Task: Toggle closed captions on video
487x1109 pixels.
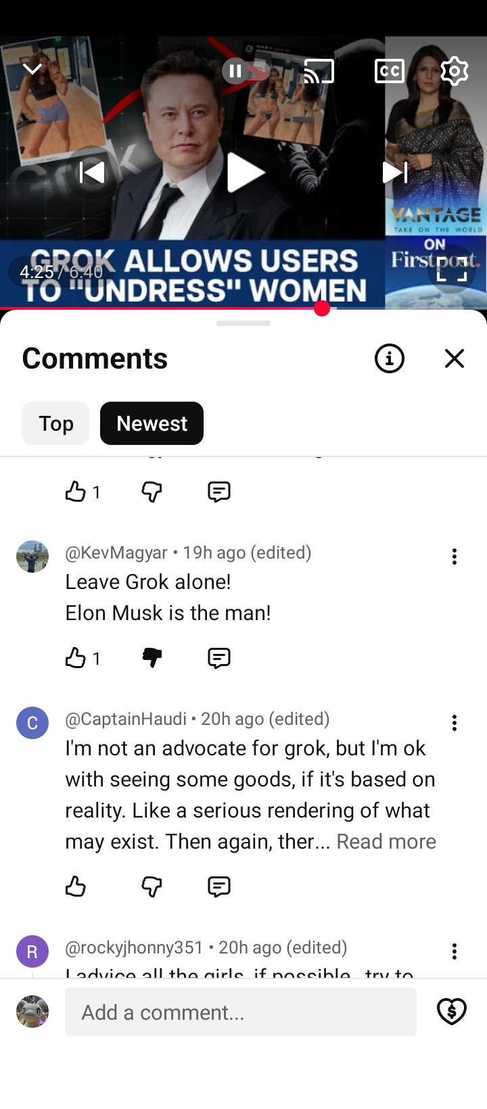Action: point(390,71)
